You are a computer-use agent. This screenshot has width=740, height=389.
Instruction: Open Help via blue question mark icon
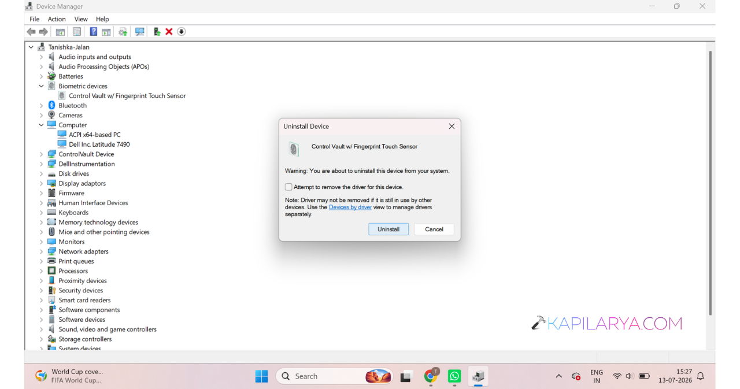click(94, 32)
